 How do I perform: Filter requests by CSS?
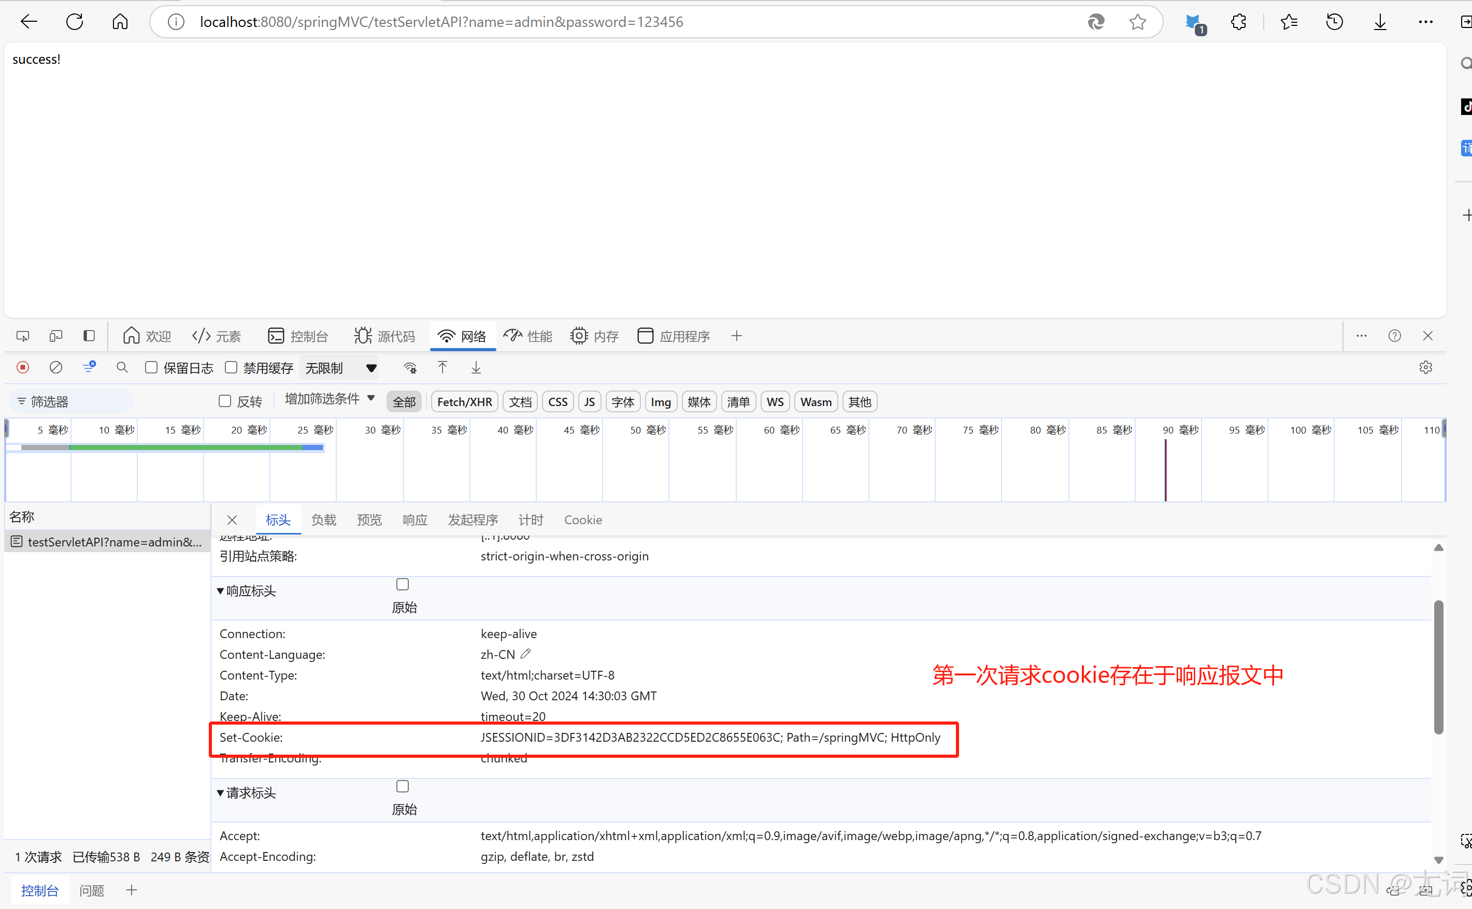pyautogui.click(x=558, y=401)
